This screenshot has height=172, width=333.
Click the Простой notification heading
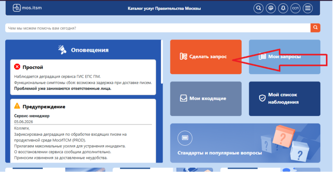click(33, 67)
